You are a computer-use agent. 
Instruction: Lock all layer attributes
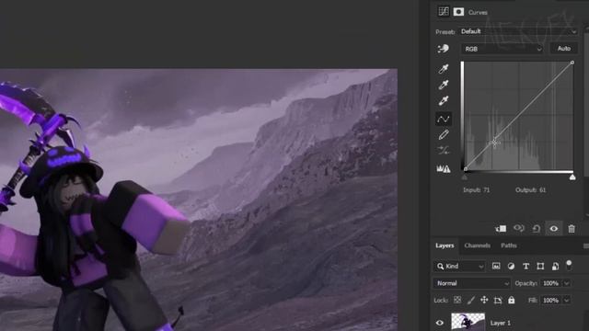[512, 300]
